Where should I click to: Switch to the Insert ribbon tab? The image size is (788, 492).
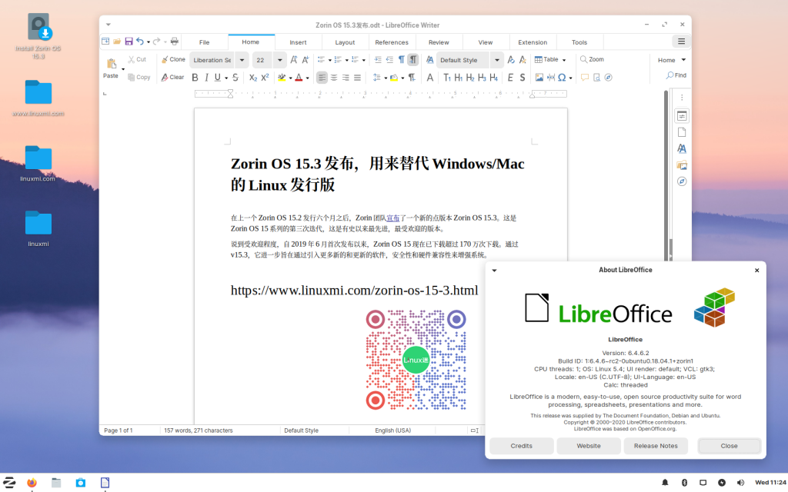[298, 42]
